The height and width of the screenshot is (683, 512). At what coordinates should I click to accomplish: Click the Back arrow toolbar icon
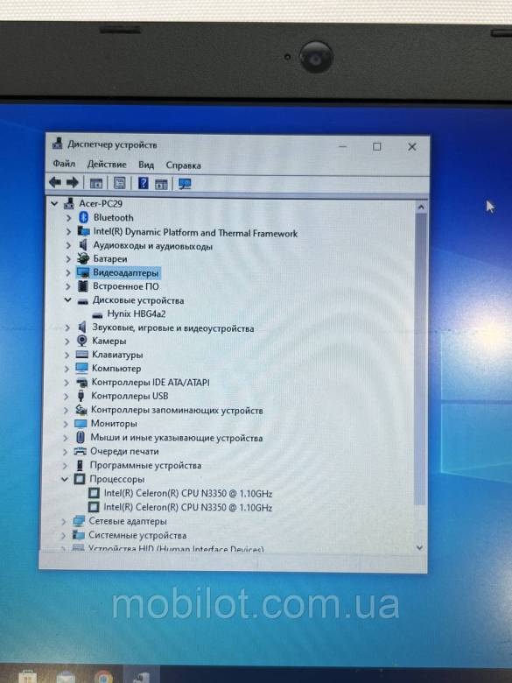(x=55, y=182)
